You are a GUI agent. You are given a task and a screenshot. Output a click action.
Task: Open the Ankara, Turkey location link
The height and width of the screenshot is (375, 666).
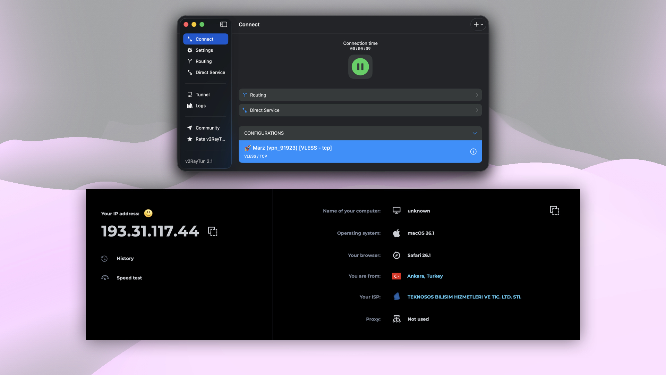point(425,276)
